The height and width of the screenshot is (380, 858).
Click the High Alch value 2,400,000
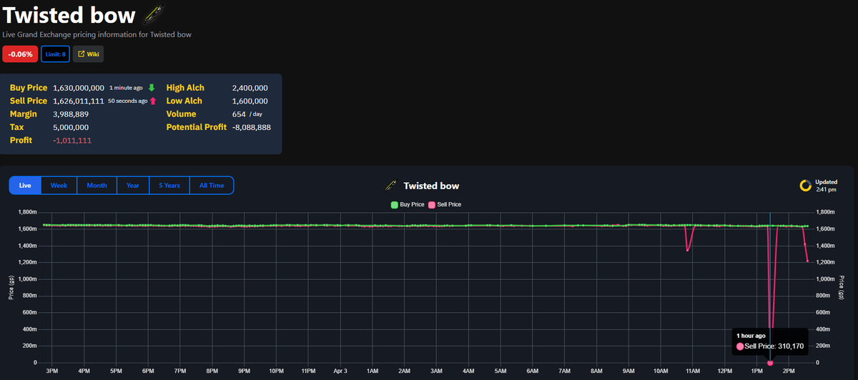[x=250, y=88]
